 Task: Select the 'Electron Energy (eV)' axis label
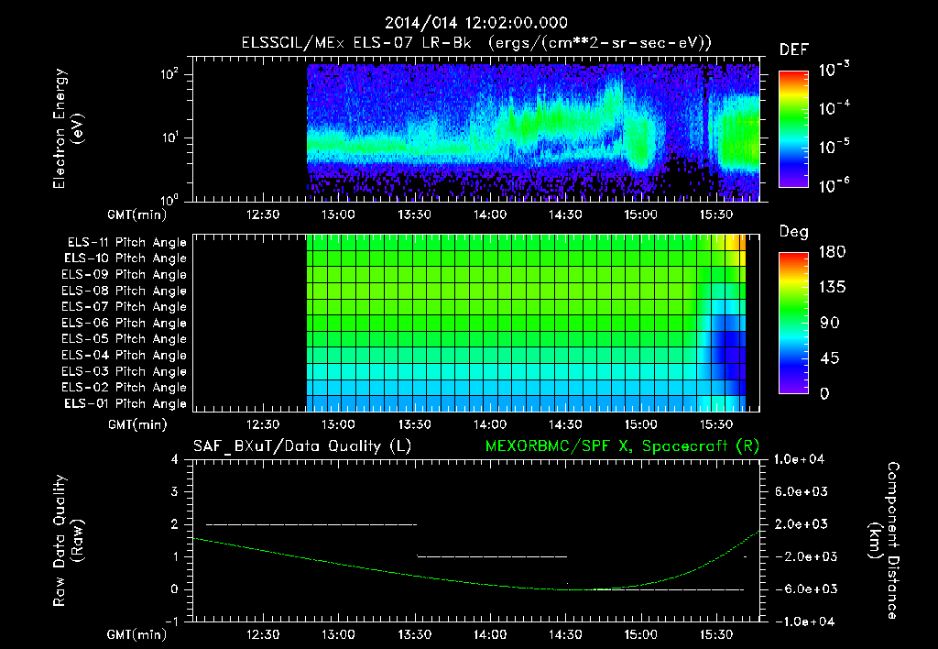[68, 128]
